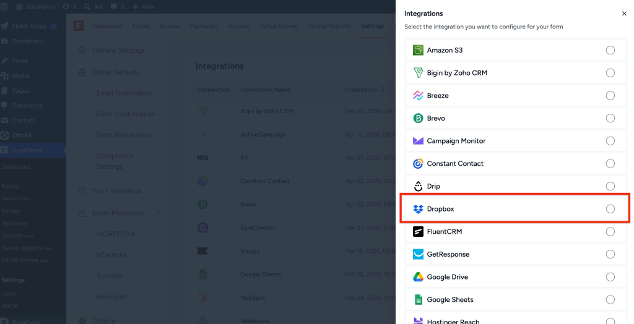Click the Google Drive logo icon
Viewport: 634px width, 324px height.
coord(418,277)
